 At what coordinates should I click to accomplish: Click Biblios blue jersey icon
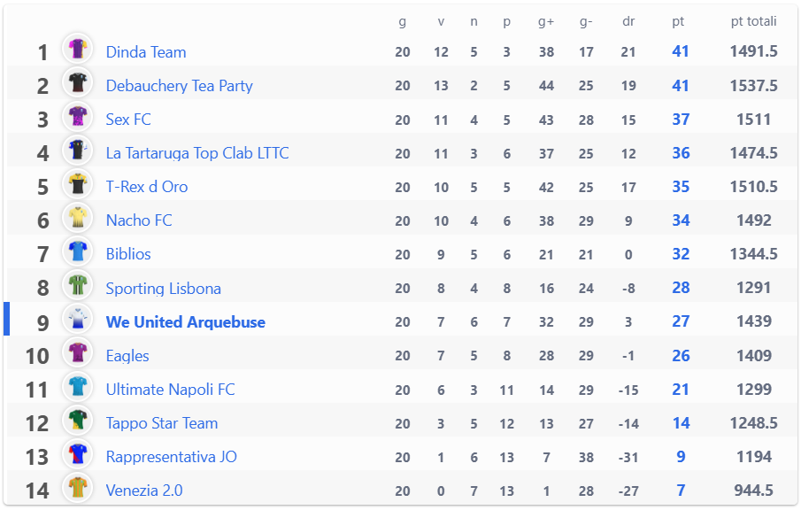point(78,251)
